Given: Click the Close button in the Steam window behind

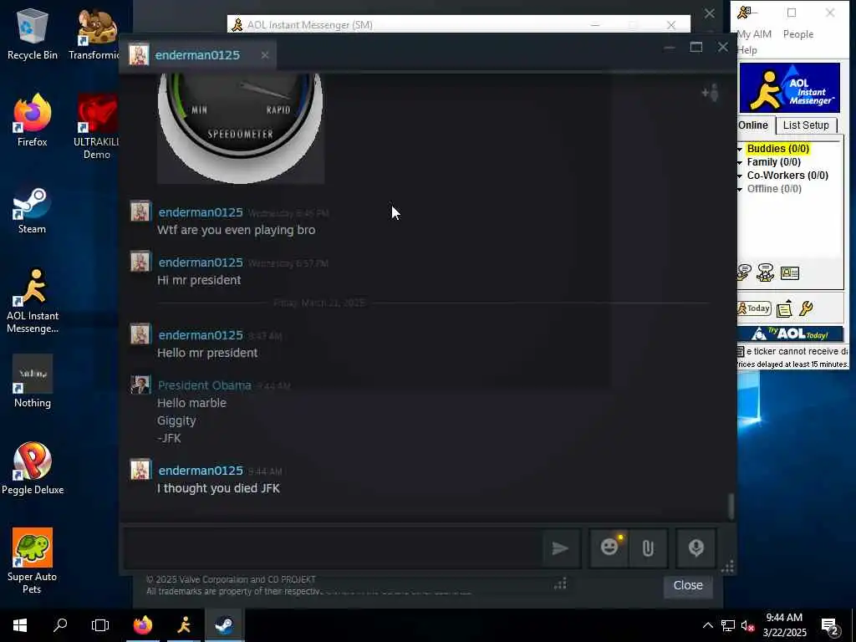Looking at the screenshot, I should (688, 585).
